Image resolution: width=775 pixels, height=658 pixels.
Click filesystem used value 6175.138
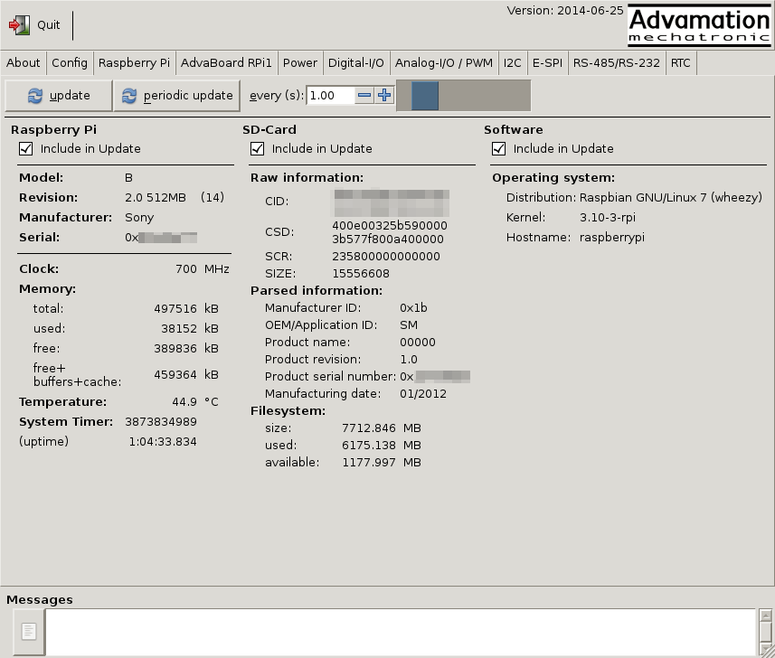click(369, 446)
